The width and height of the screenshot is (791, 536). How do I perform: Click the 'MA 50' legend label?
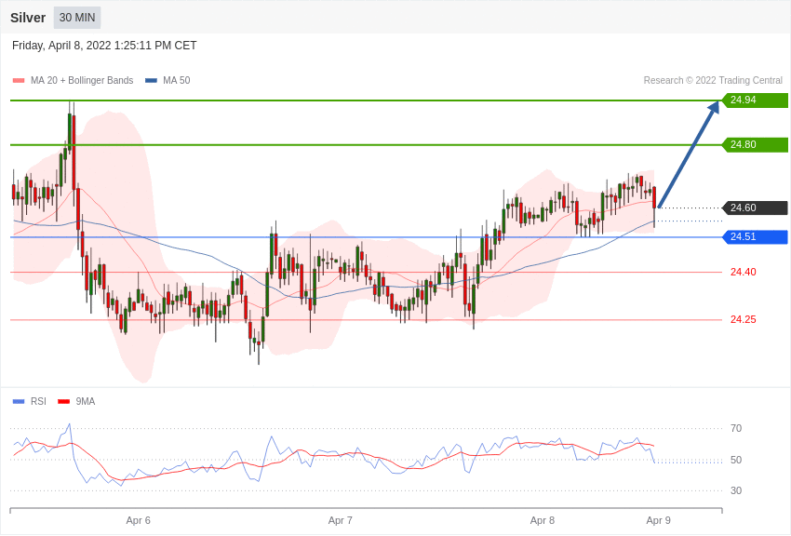[177, 80]
